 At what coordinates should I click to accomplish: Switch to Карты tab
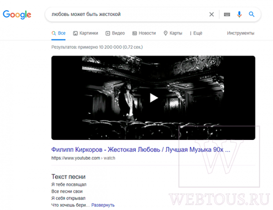(x=173, y=33)
